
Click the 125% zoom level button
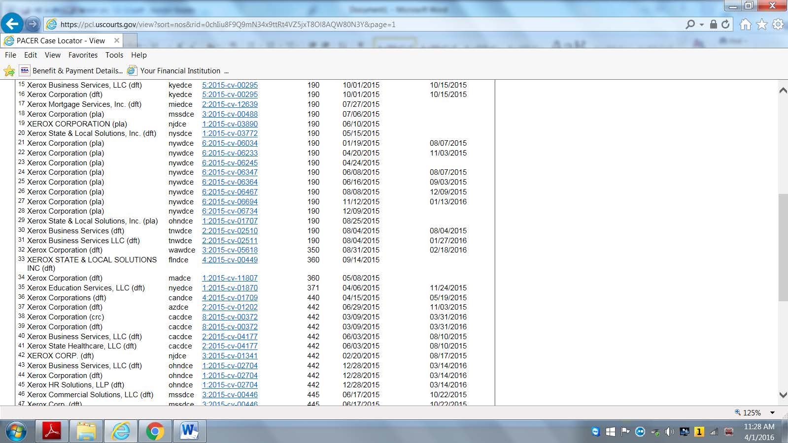[748, 412]
